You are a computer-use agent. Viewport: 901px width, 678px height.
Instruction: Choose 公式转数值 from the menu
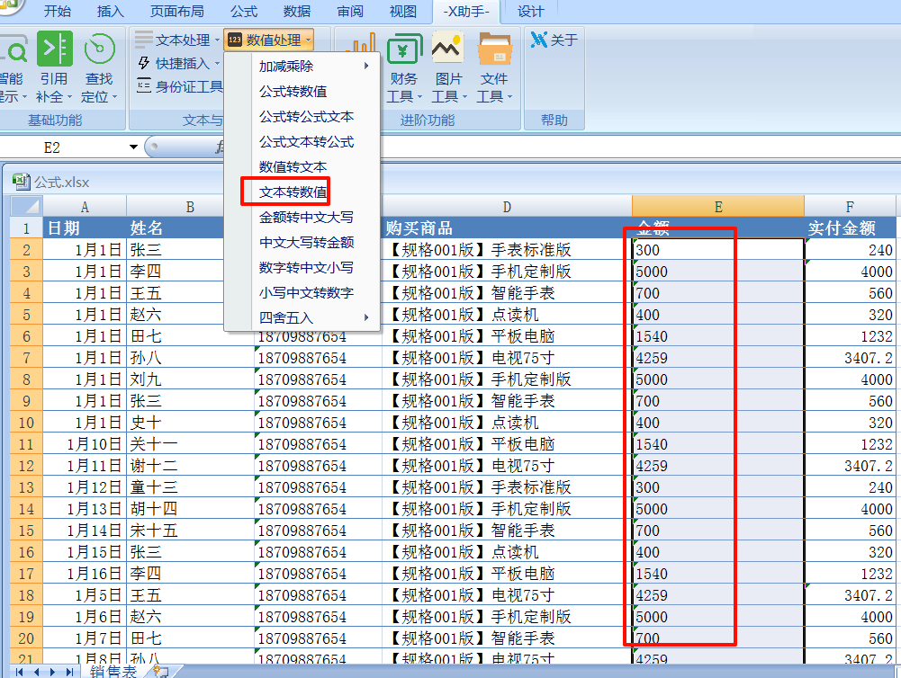coord(293,92)
